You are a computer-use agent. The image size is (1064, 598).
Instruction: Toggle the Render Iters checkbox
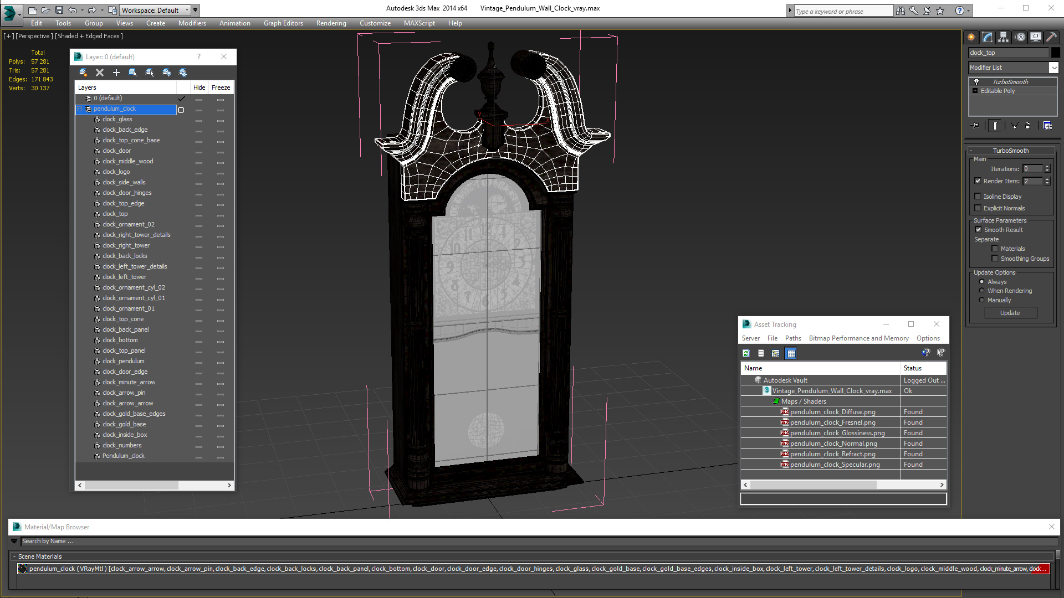coord(978,181)
